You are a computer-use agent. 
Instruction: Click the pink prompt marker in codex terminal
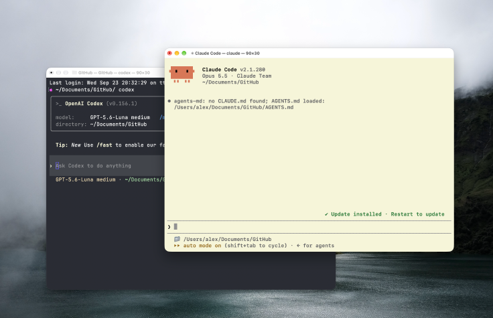point(51,90)
